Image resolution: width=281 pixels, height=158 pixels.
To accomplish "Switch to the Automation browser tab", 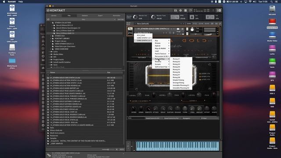I will pyautogui.click(x=116, y=16).
